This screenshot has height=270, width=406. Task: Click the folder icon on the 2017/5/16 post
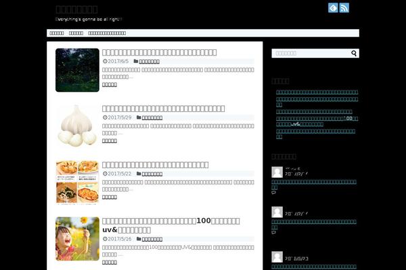pos(139,239)
